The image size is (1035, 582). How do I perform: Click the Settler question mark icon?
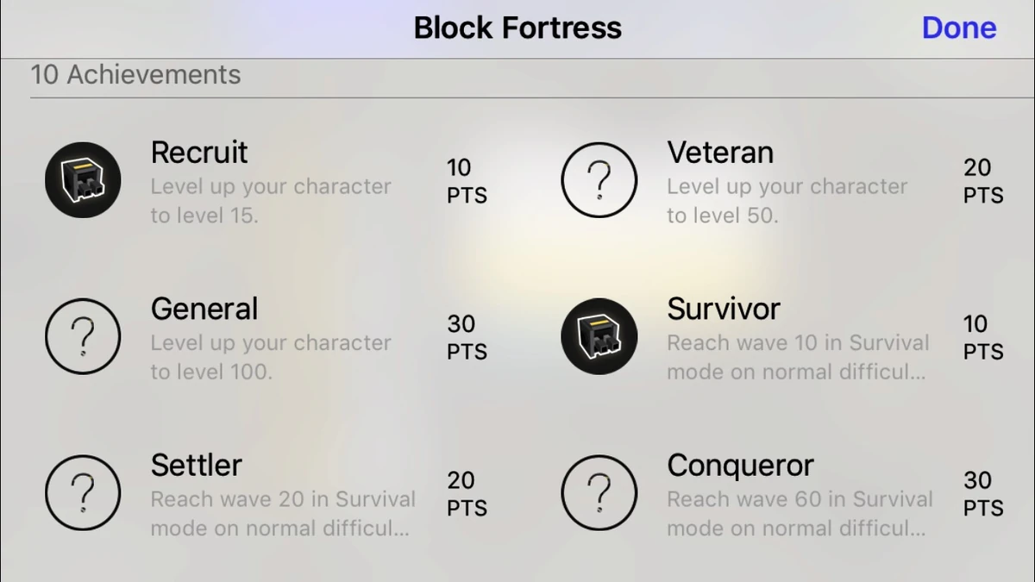click(x=83, y=492)
